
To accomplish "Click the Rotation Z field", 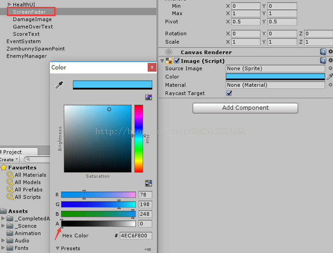I will click(318, 34).
